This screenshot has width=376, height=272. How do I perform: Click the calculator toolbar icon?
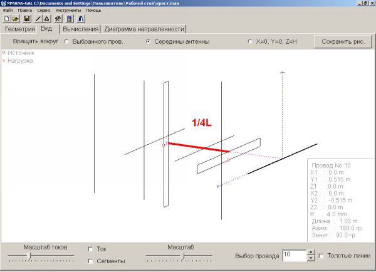tap(70, 19)
